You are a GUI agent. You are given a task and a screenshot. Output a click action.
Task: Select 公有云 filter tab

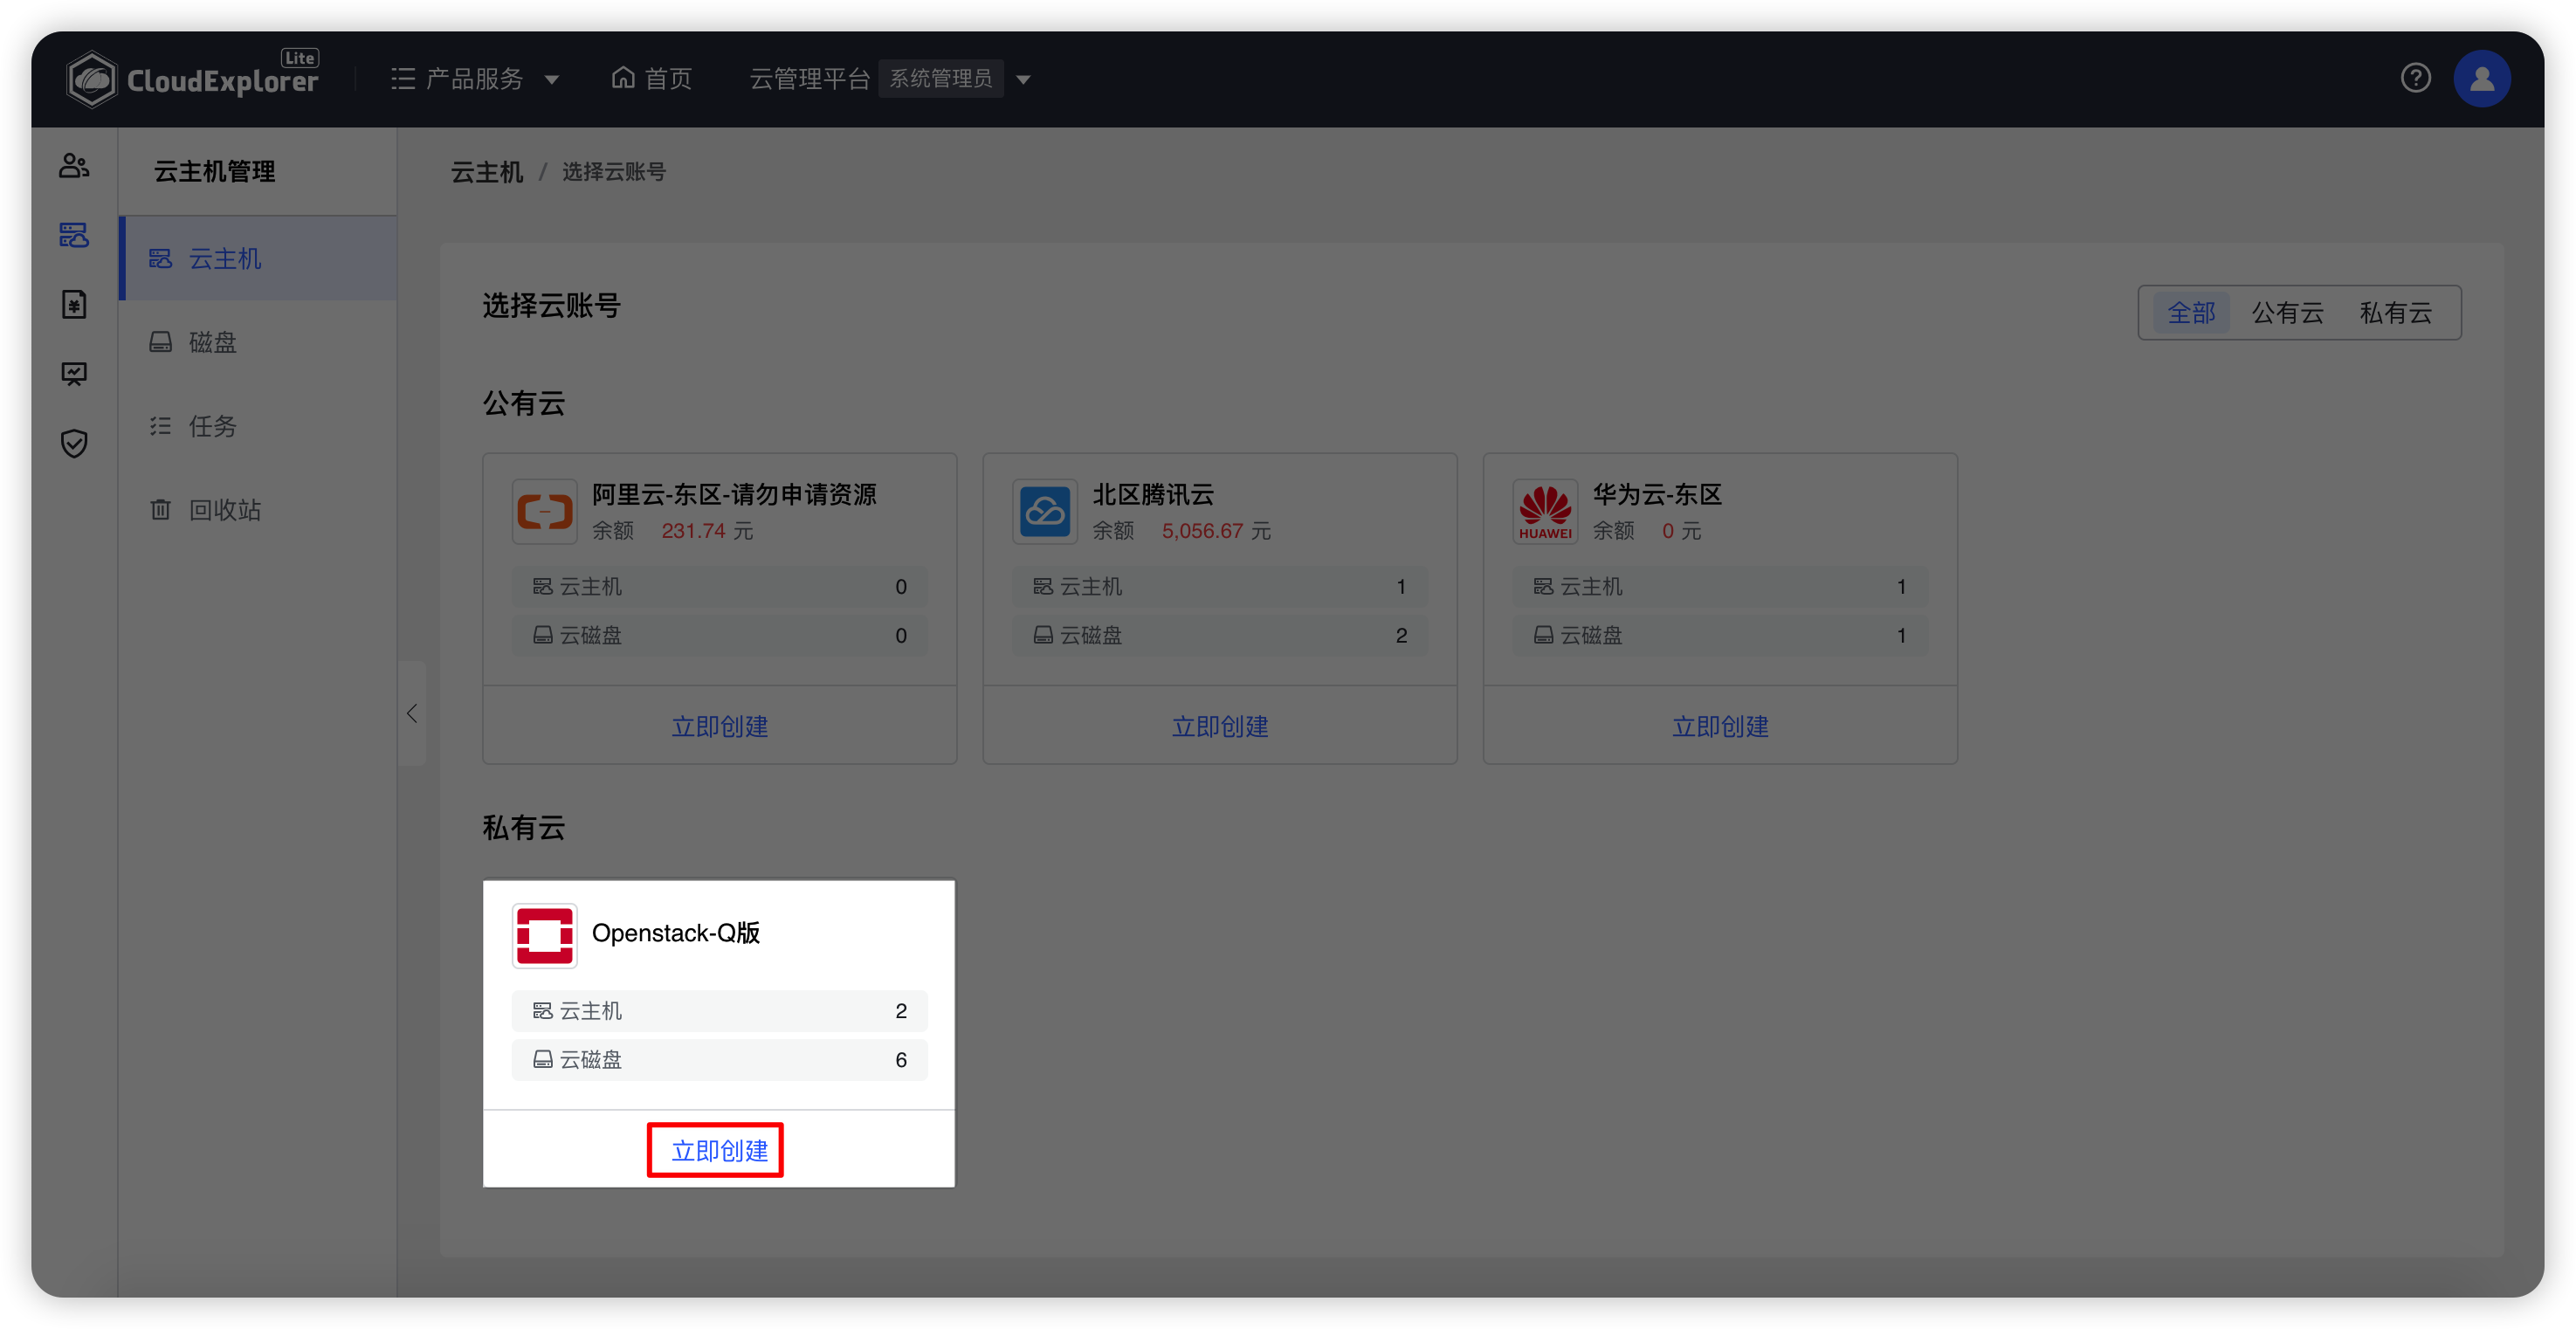tap(2288, 313)
